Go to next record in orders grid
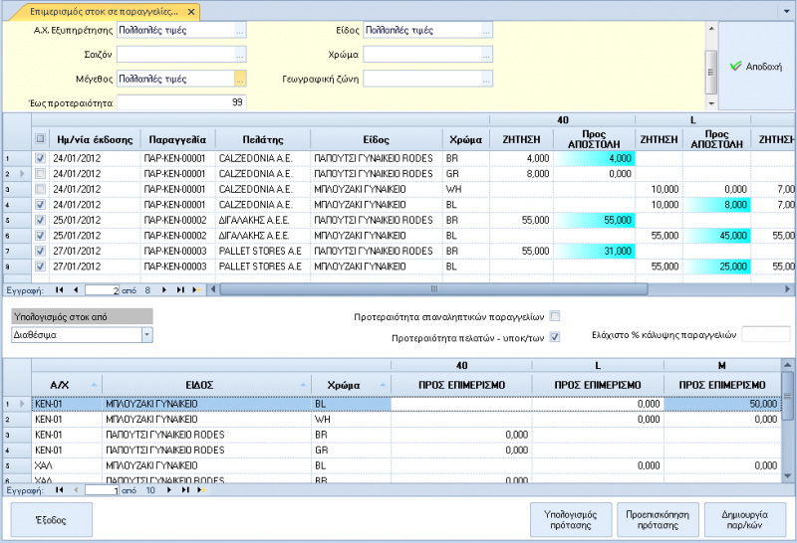797x543 pixels. [x=163, y=289]
